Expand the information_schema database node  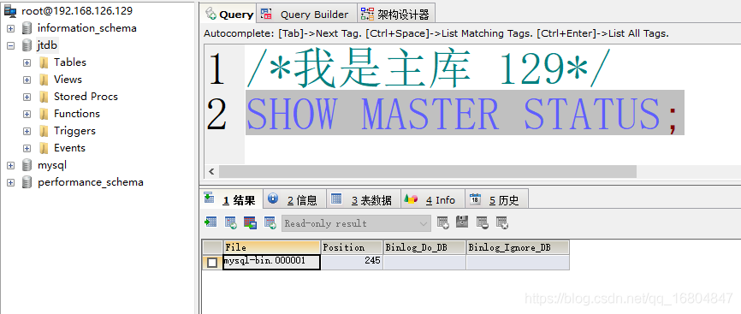pos(10,29)
